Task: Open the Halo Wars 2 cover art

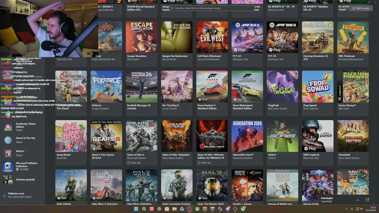Action: 106,185
